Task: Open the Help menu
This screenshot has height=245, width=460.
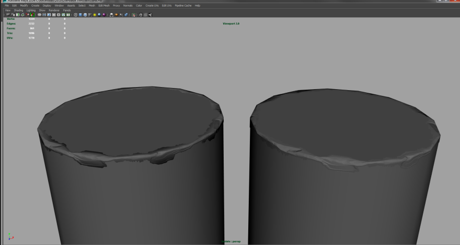Action: [x=198, y=5]
